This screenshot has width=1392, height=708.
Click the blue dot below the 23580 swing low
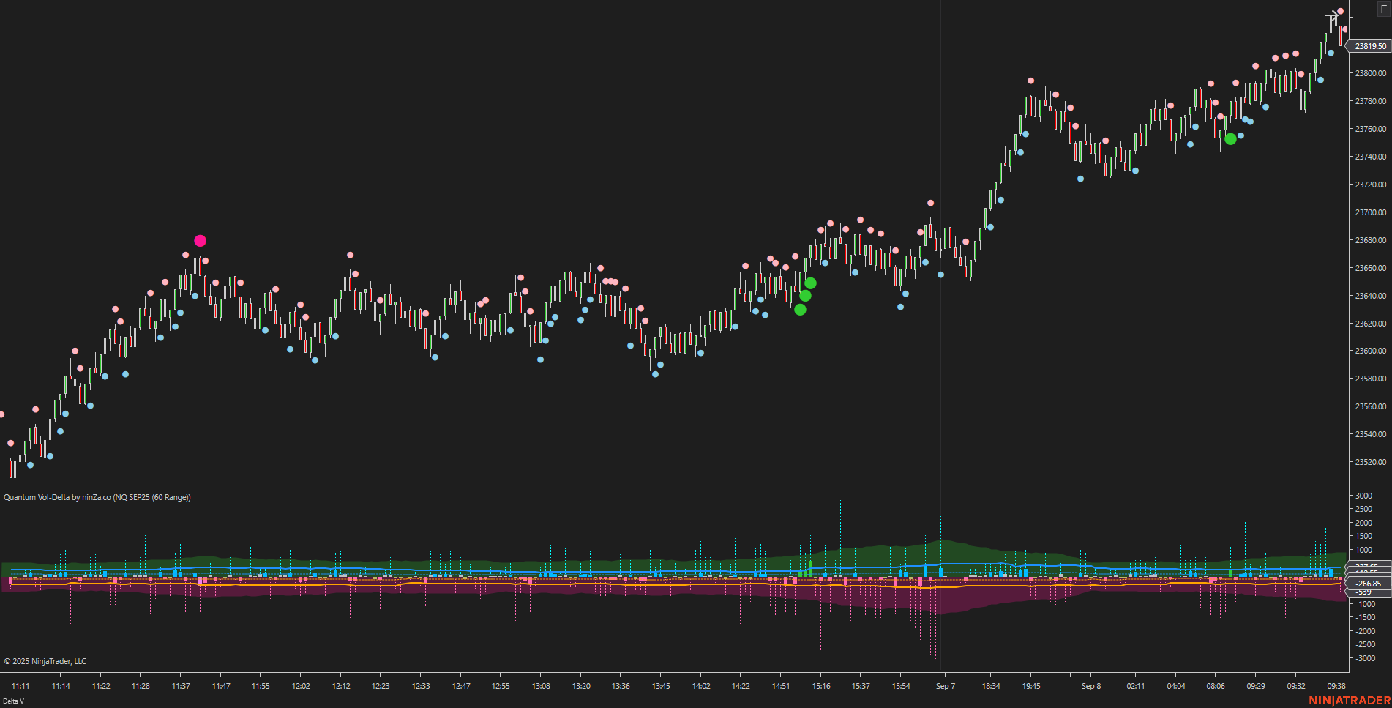pos(654,376)
